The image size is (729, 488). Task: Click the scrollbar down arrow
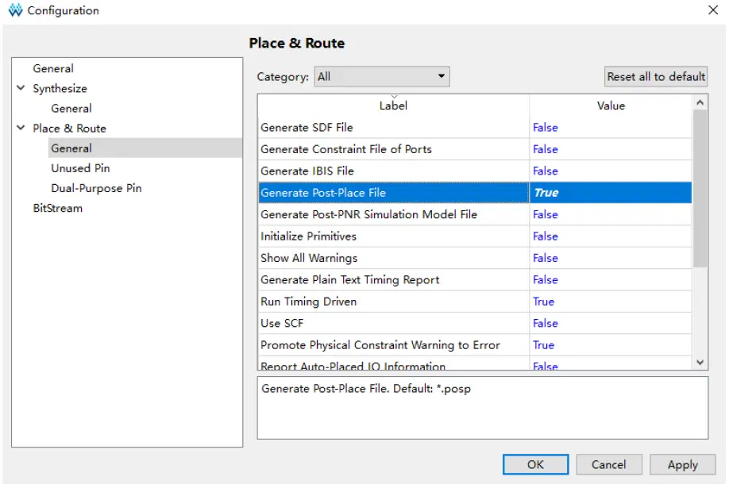coord(698,362)
